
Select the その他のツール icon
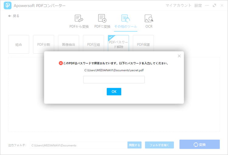click(x=126, y=18)
